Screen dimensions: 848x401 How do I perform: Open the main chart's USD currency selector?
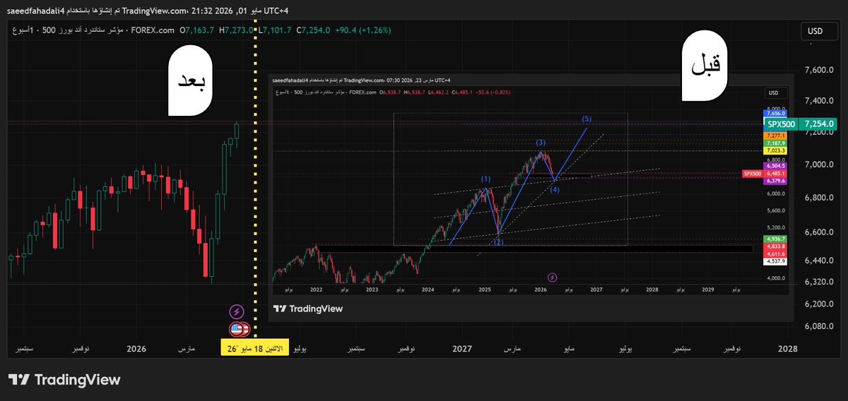click(818, 31)
